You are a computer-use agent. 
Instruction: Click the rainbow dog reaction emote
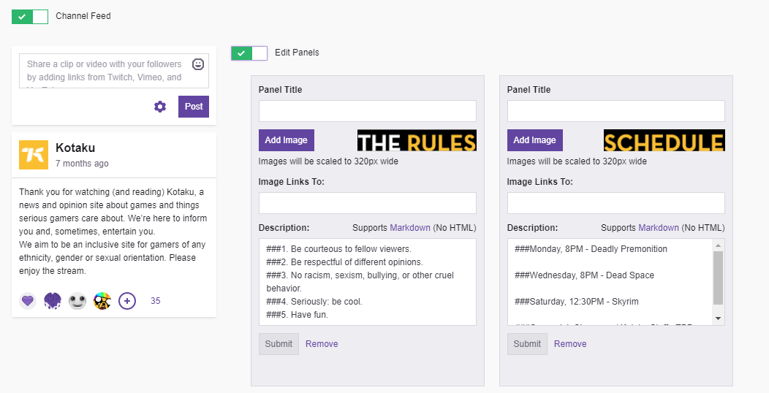(102, 300)
